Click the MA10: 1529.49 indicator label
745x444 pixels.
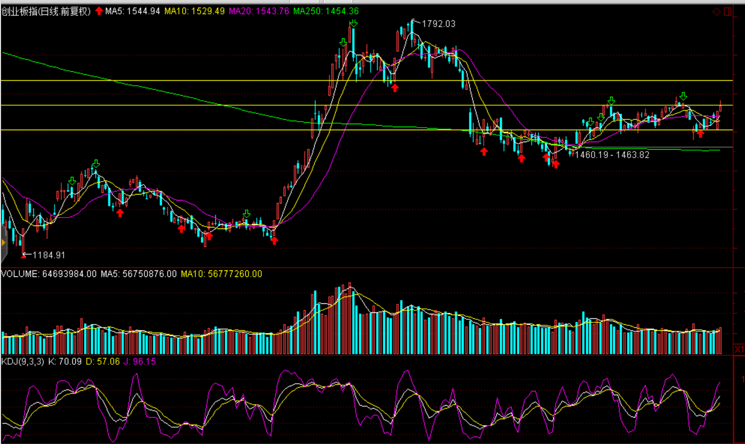click(x=194, y=11)
